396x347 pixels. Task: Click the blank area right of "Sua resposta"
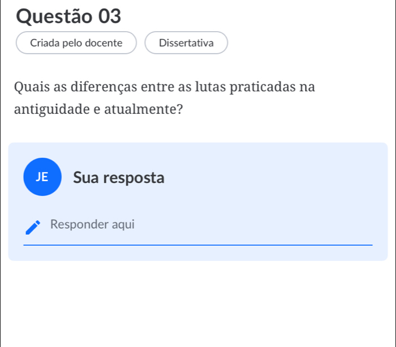(272, 178)
